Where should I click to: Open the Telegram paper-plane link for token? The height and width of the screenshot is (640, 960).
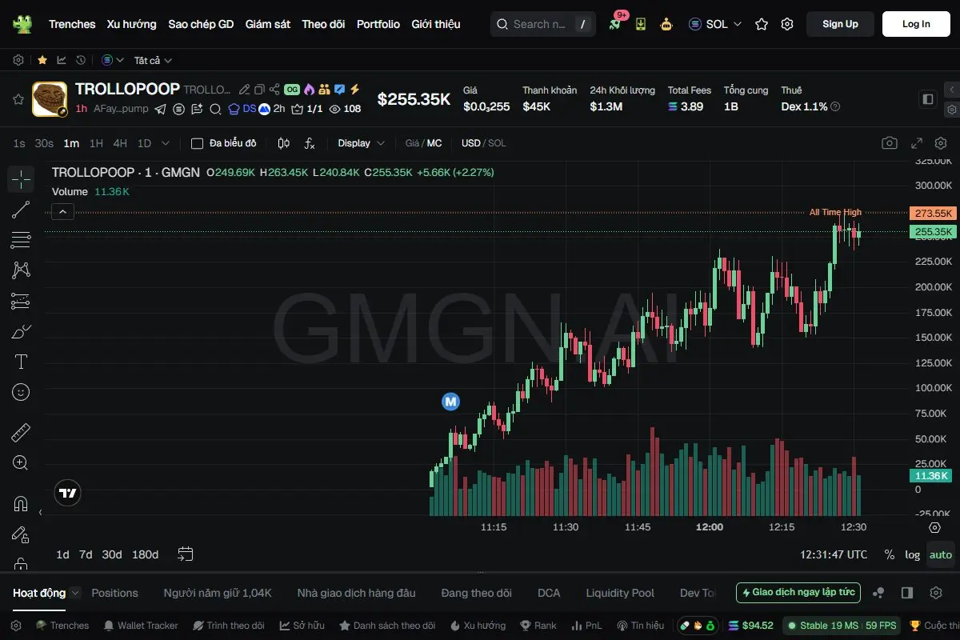pos(160,109)
